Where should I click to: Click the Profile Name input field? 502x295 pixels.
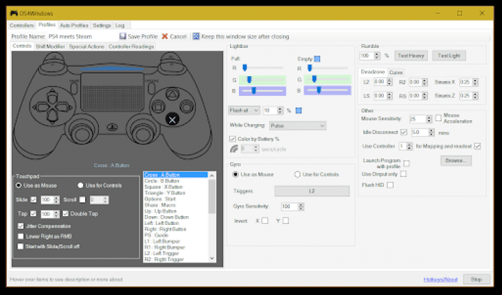pos(82,36)
